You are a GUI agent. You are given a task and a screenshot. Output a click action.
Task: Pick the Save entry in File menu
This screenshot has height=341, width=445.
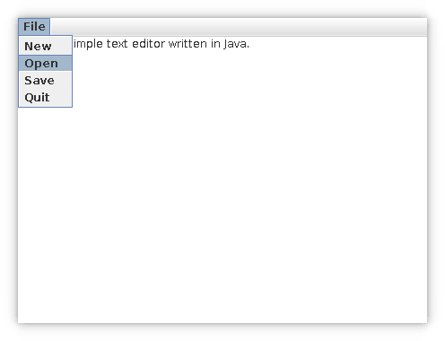click(45, 80)
